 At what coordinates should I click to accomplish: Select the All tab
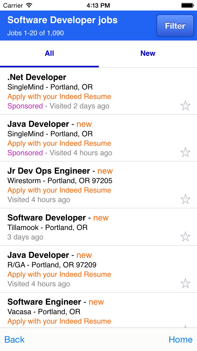pos(49,54)
